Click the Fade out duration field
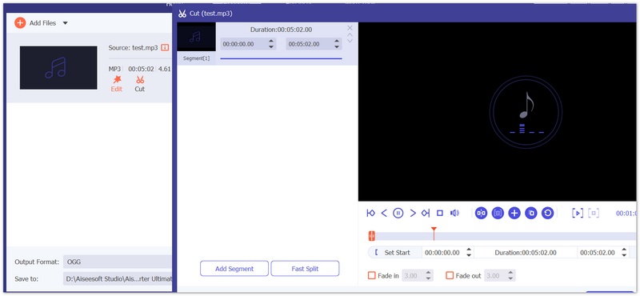 point(495,275)
